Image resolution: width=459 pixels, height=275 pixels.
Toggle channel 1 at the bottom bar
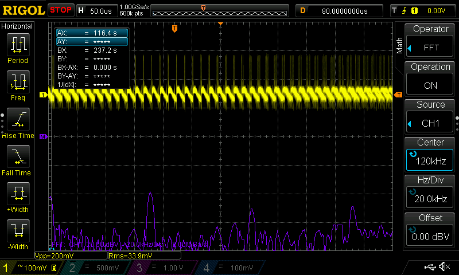point(32,268)
